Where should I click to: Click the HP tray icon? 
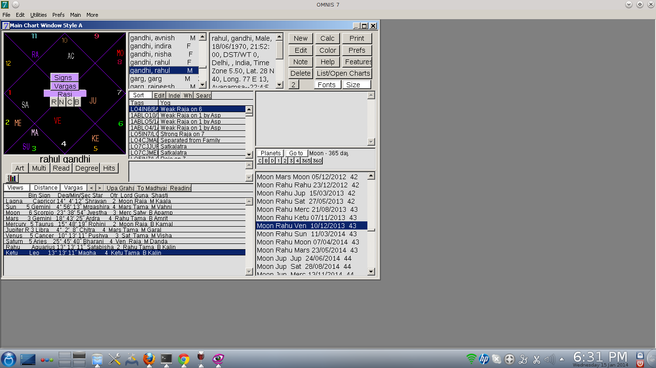click(484, 358)
